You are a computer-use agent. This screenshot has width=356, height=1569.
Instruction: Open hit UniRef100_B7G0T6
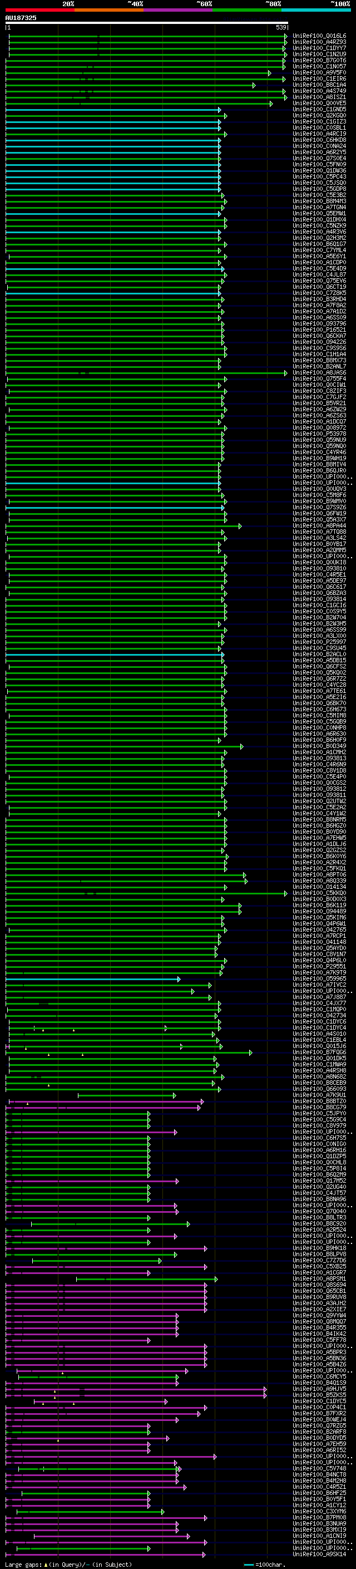point(319,60)
